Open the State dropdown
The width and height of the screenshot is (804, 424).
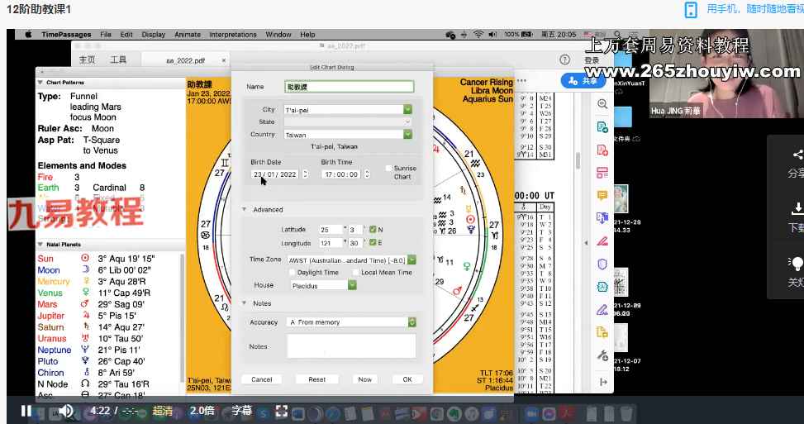pos(407,122)
